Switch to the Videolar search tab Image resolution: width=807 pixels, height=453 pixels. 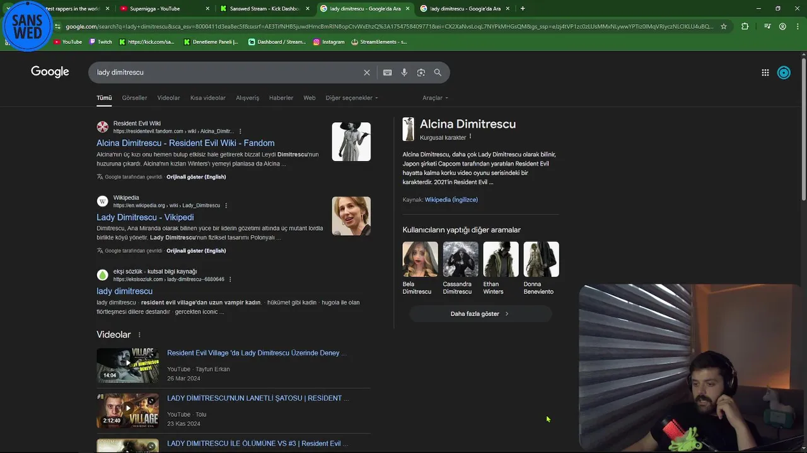click(168, 98)
